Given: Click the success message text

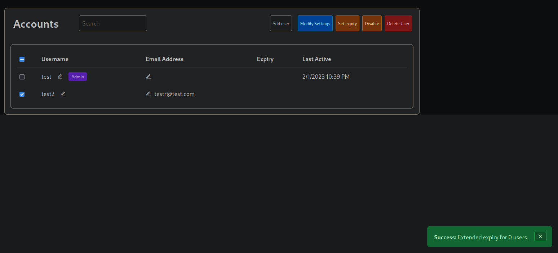Looking at the screenshot, I should coord(481,237).
